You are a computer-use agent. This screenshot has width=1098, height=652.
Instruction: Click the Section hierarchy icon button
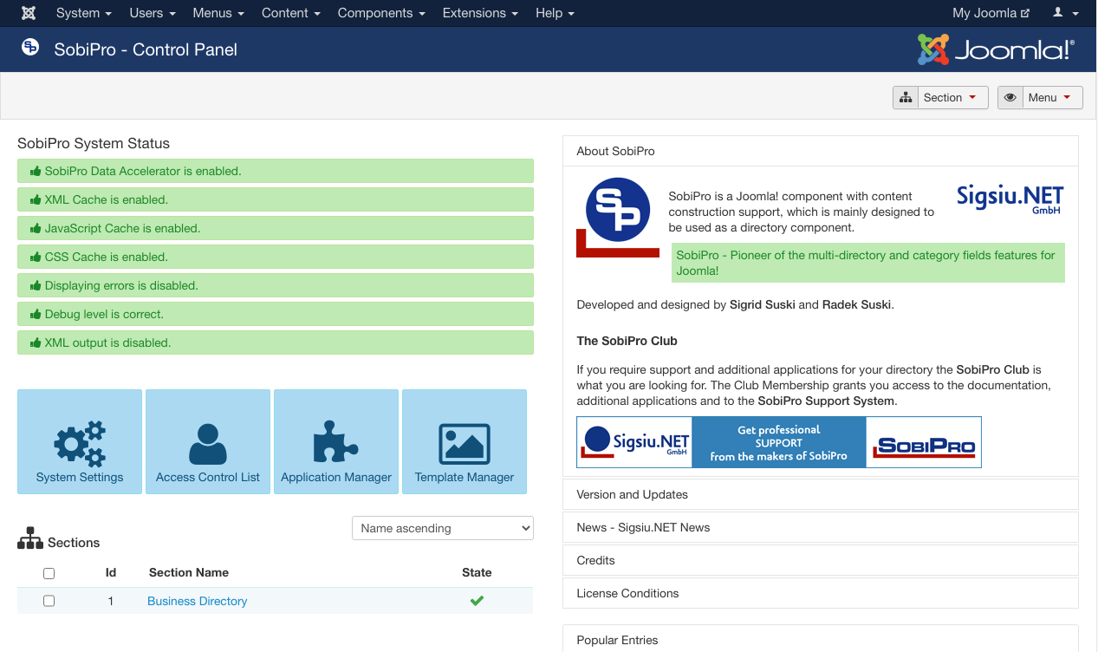coord(906,98)
